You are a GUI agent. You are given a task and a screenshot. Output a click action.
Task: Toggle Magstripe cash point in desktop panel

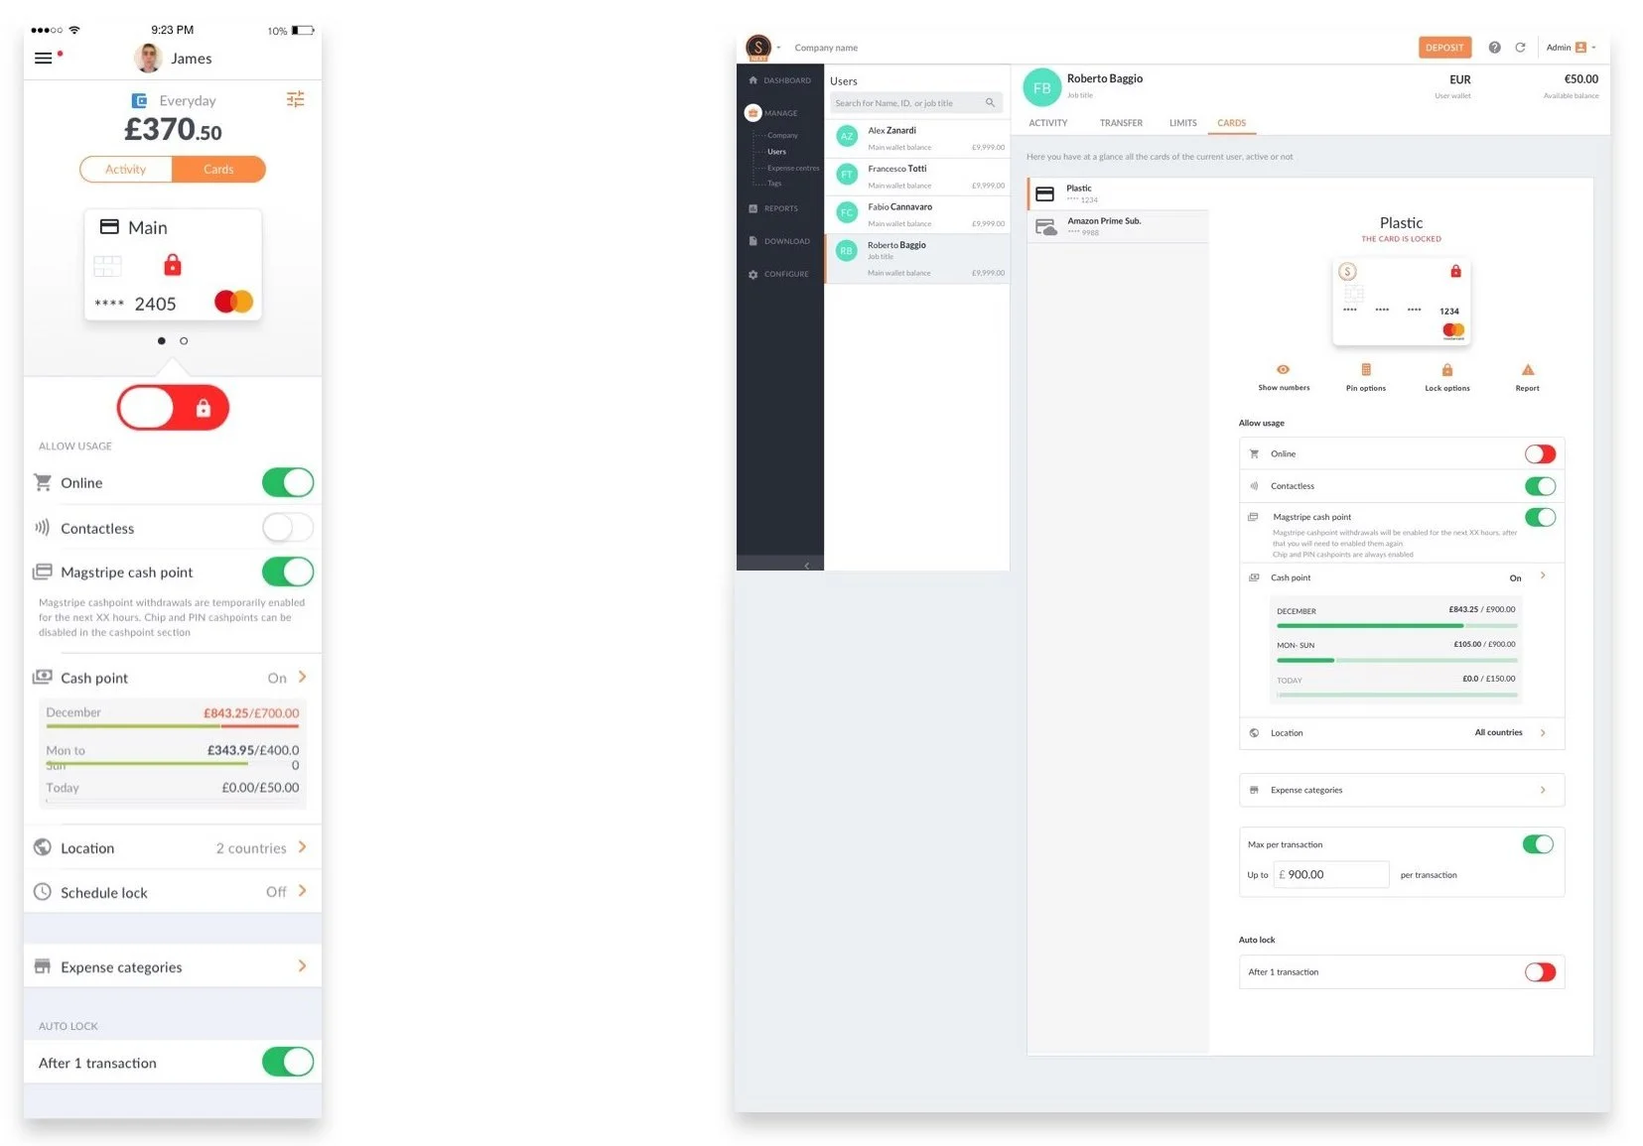[1540, 517]
